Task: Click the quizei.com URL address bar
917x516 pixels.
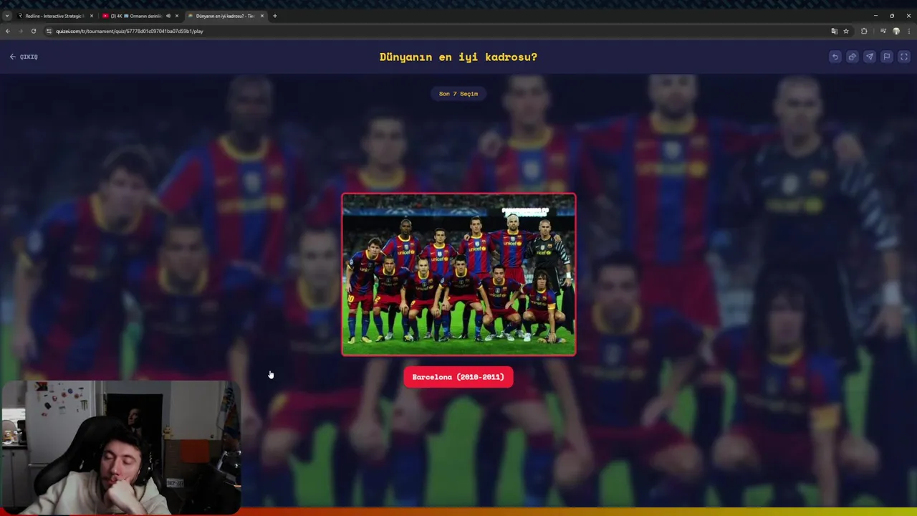Action: click(430, 31)
